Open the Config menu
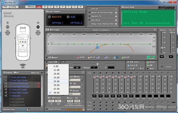The width and height of the screenshot is (178, 113). pos(14,7)
